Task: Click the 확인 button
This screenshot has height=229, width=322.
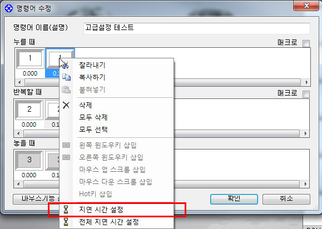Action: (234, 199)
